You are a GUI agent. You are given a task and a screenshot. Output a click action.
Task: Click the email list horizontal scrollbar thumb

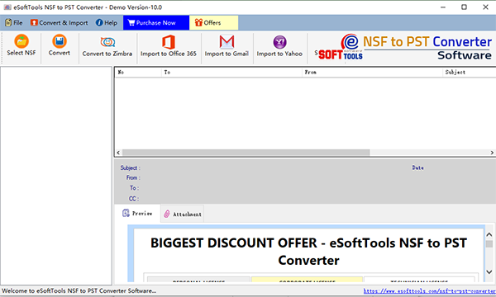coord(246,153)
